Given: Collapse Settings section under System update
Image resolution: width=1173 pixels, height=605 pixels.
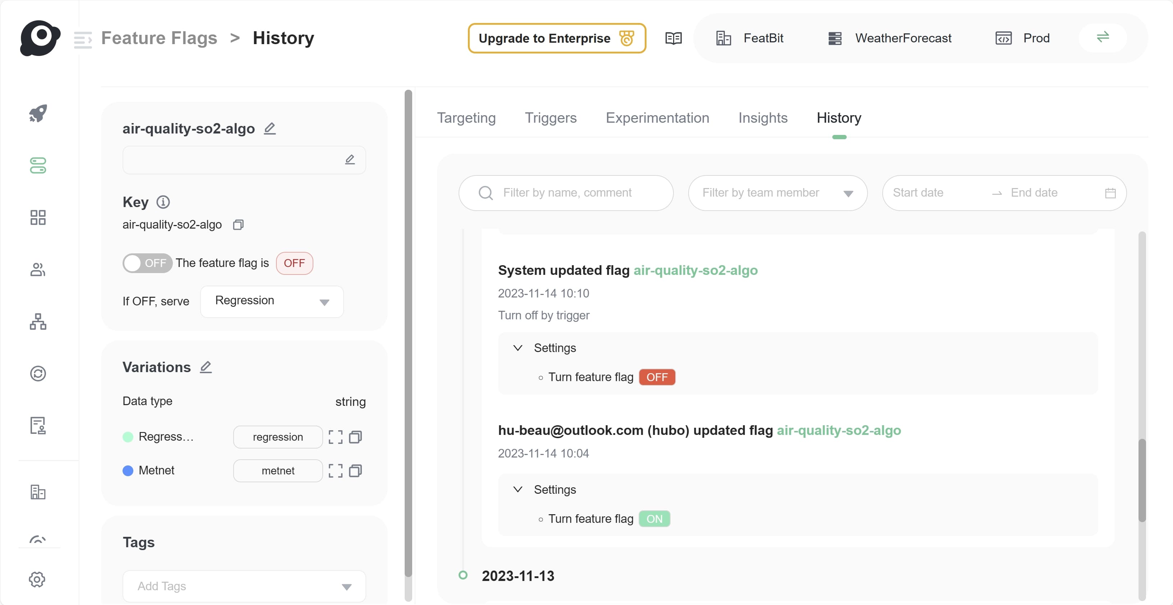Looking at the screenshot, I should (x=518, y=348).
